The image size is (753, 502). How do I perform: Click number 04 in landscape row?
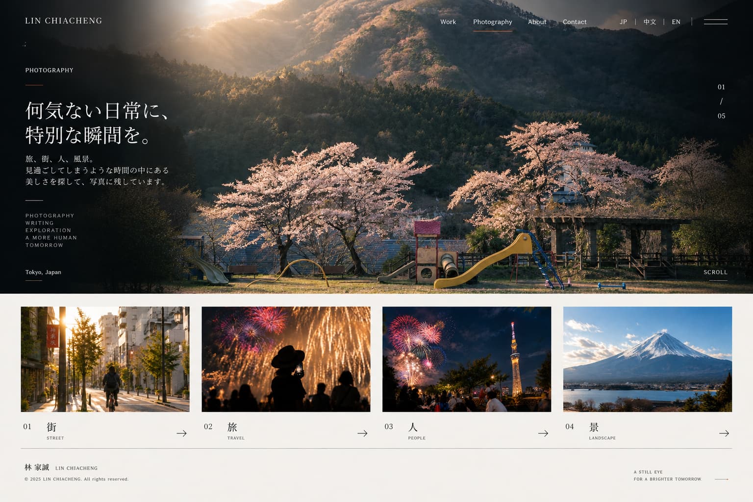570,427
